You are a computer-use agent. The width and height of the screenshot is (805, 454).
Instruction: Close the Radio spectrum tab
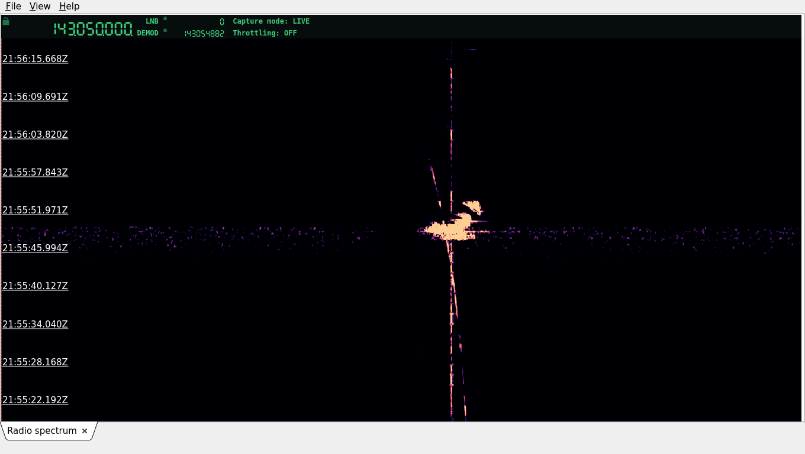pyautogui.click(x=85, y=431)
